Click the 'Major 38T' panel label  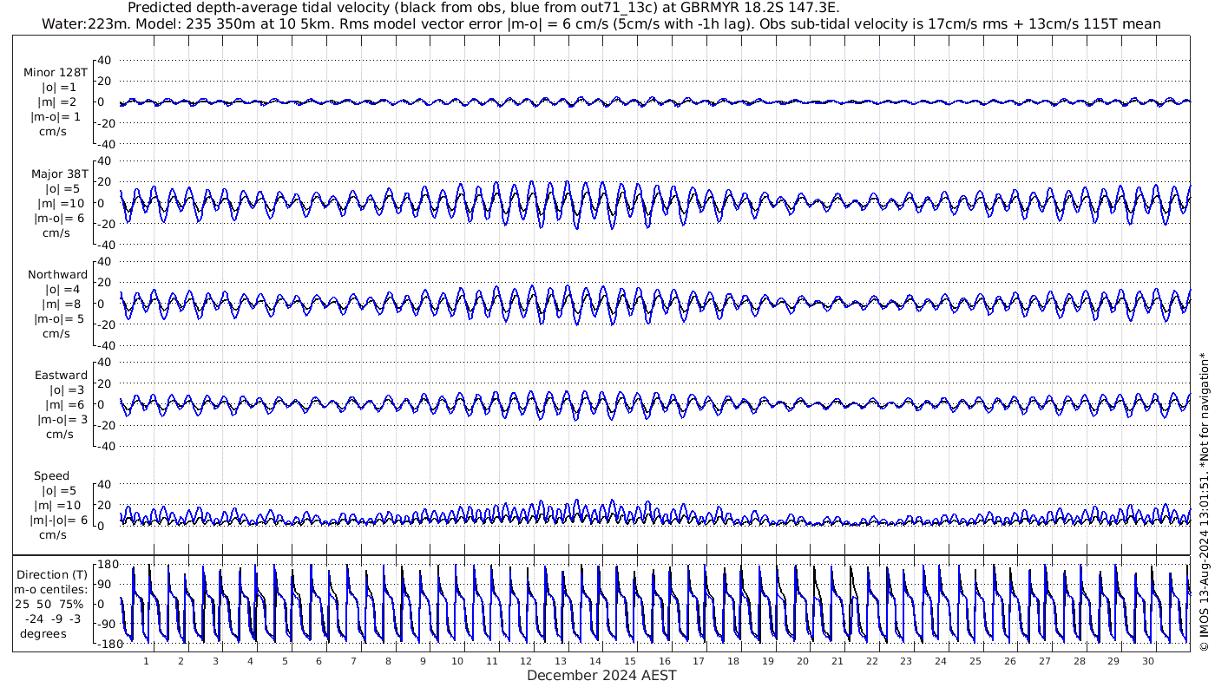[x=59, y=173]
